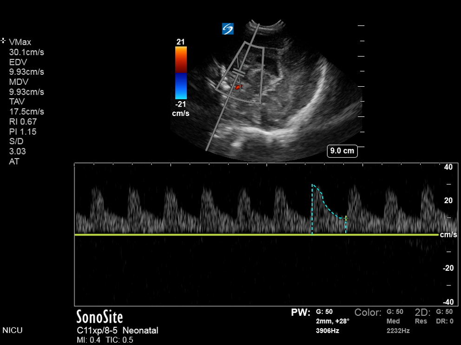Click the caliper cross icon beside VMax
461x345 pixels.
4,41
